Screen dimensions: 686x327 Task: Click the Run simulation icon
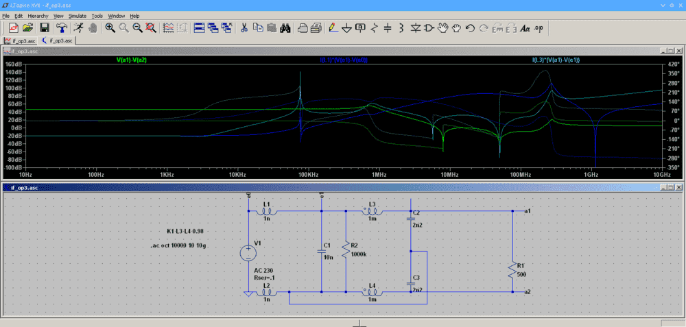pyautogui.click(x=79, y=28)
